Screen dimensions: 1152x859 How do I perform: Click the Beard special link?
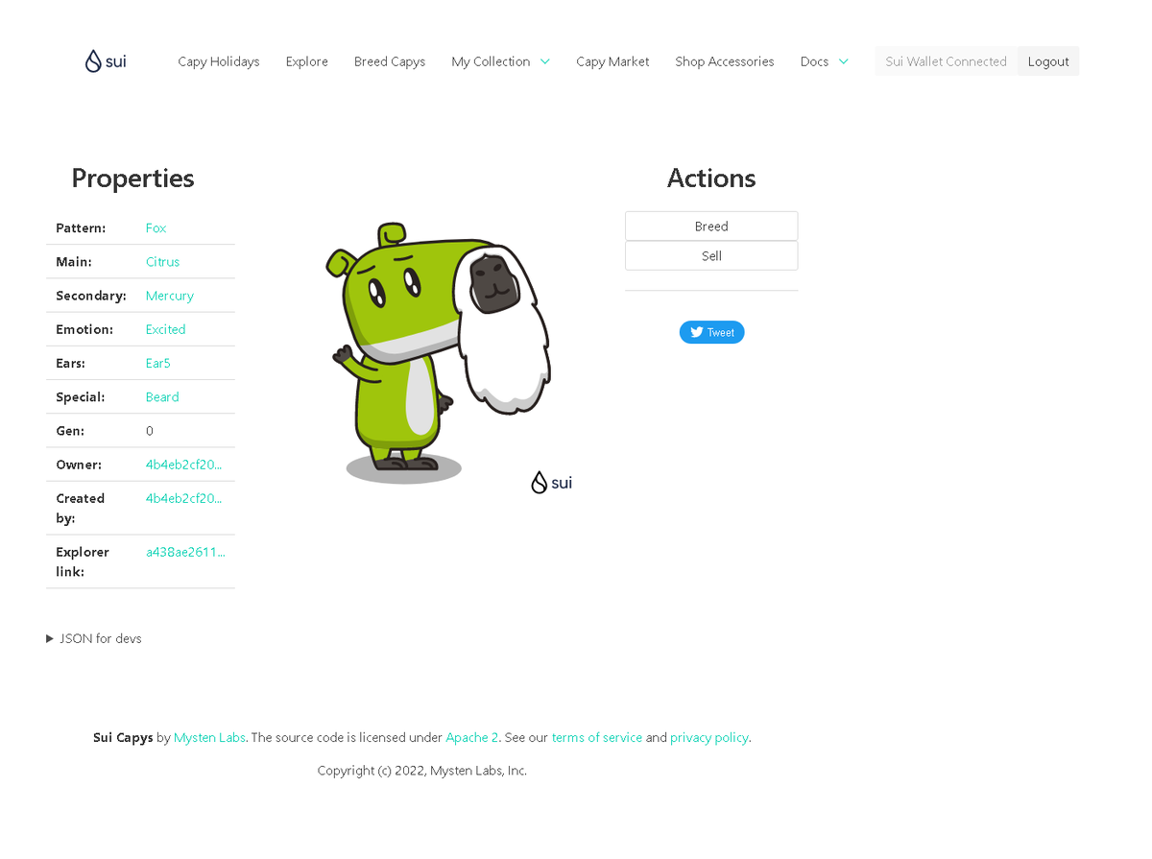pos(162,397)
